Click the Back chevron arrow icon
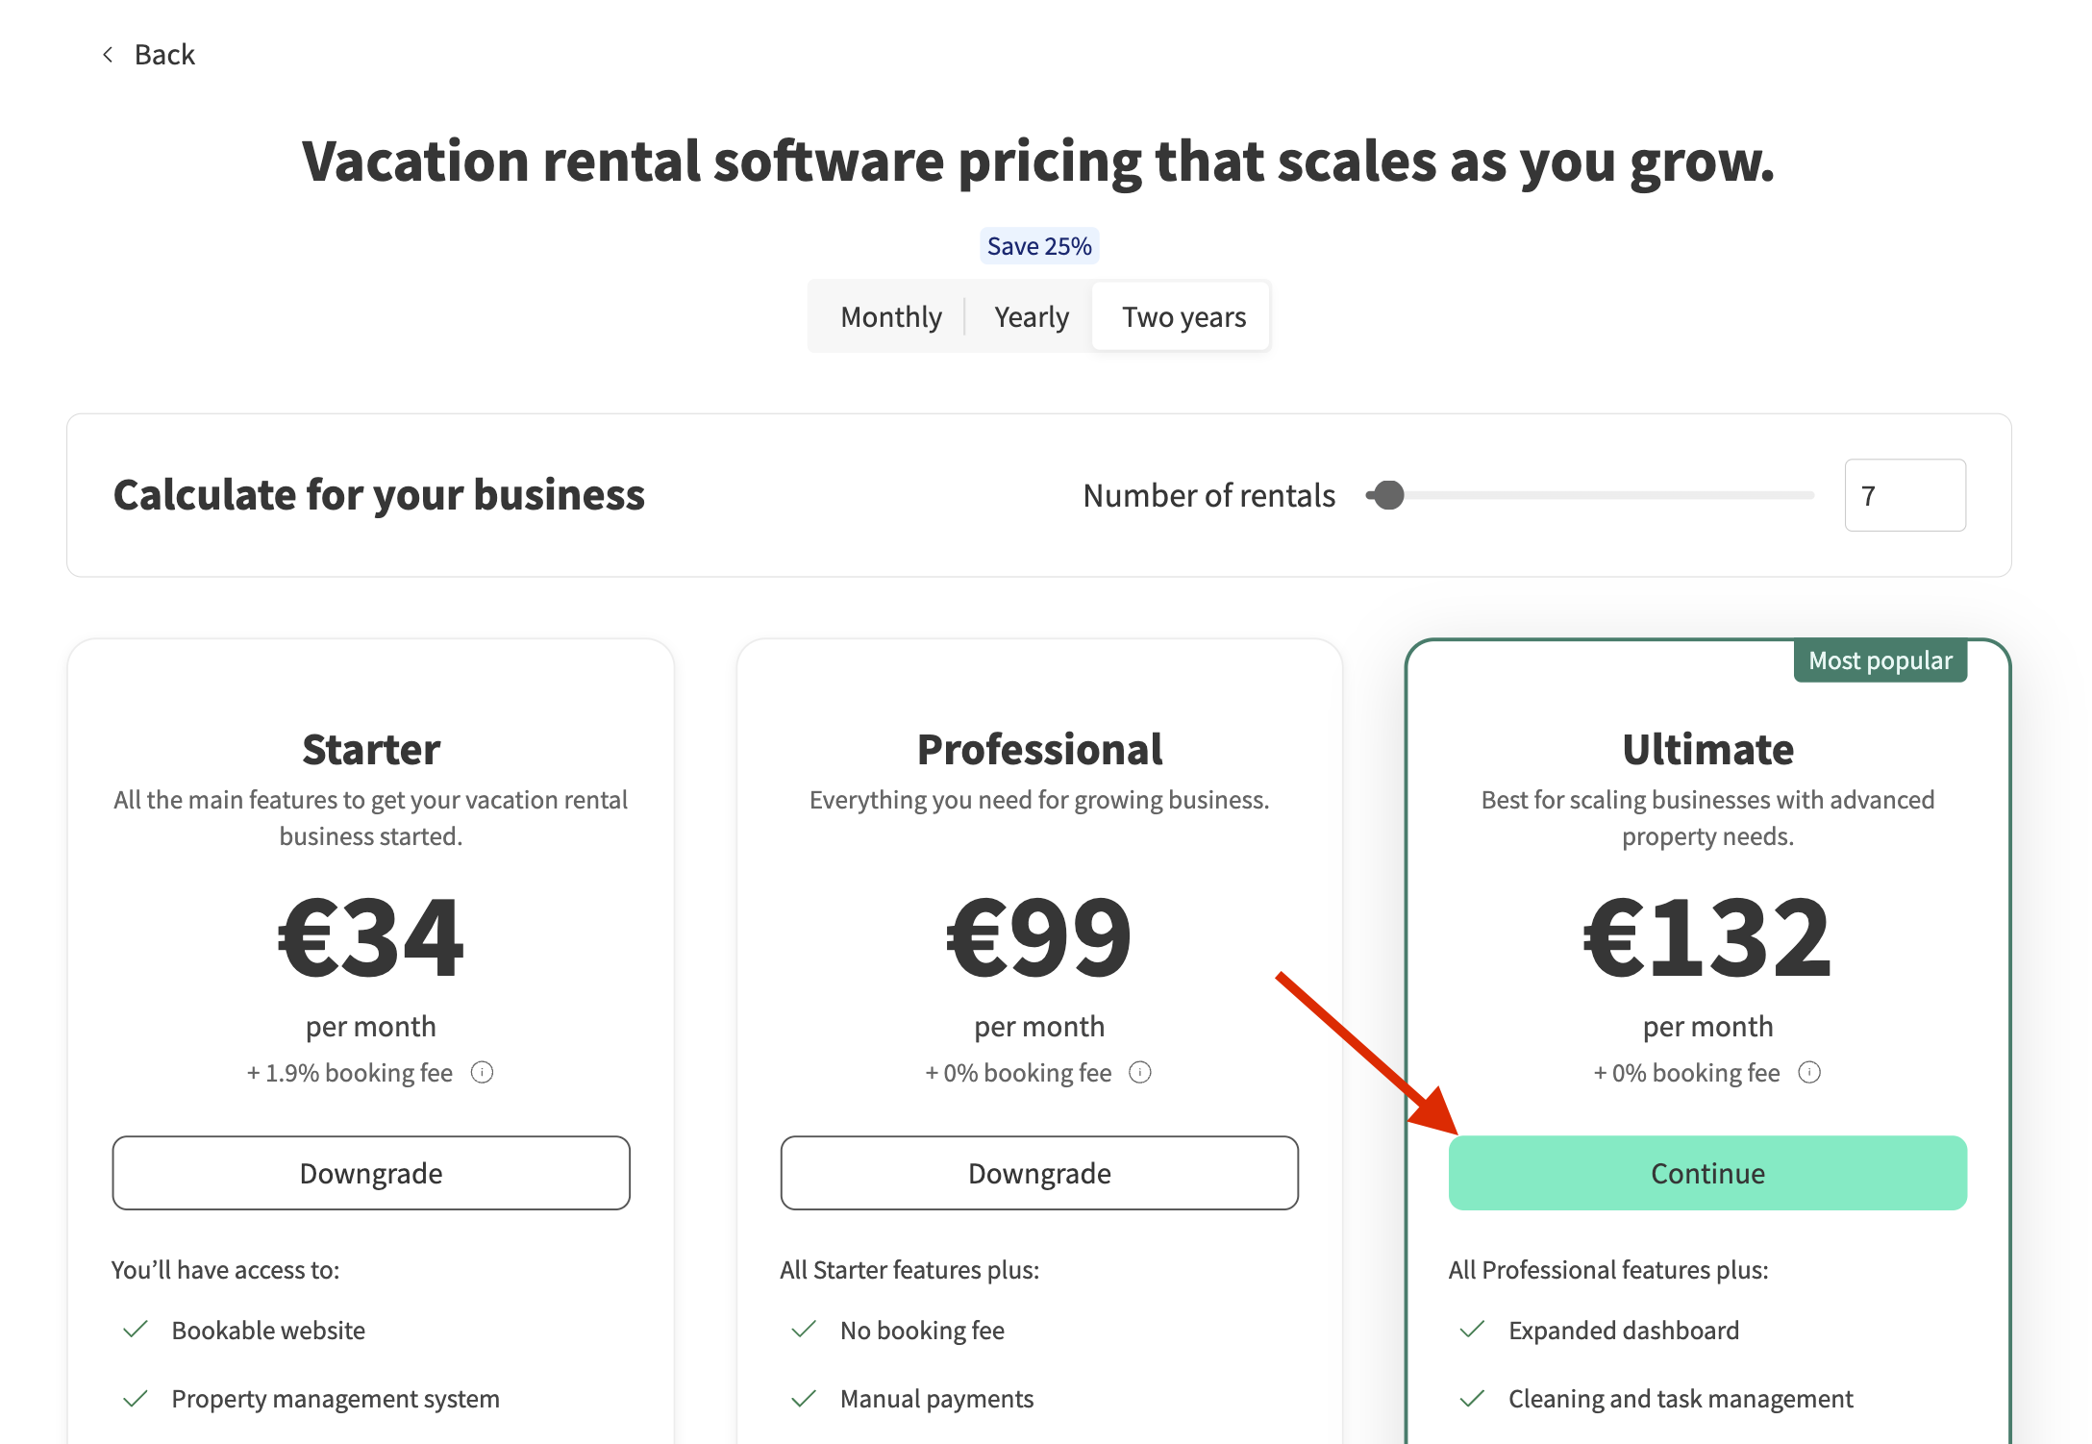2092x1444 pixels. (x=108, y=55)
